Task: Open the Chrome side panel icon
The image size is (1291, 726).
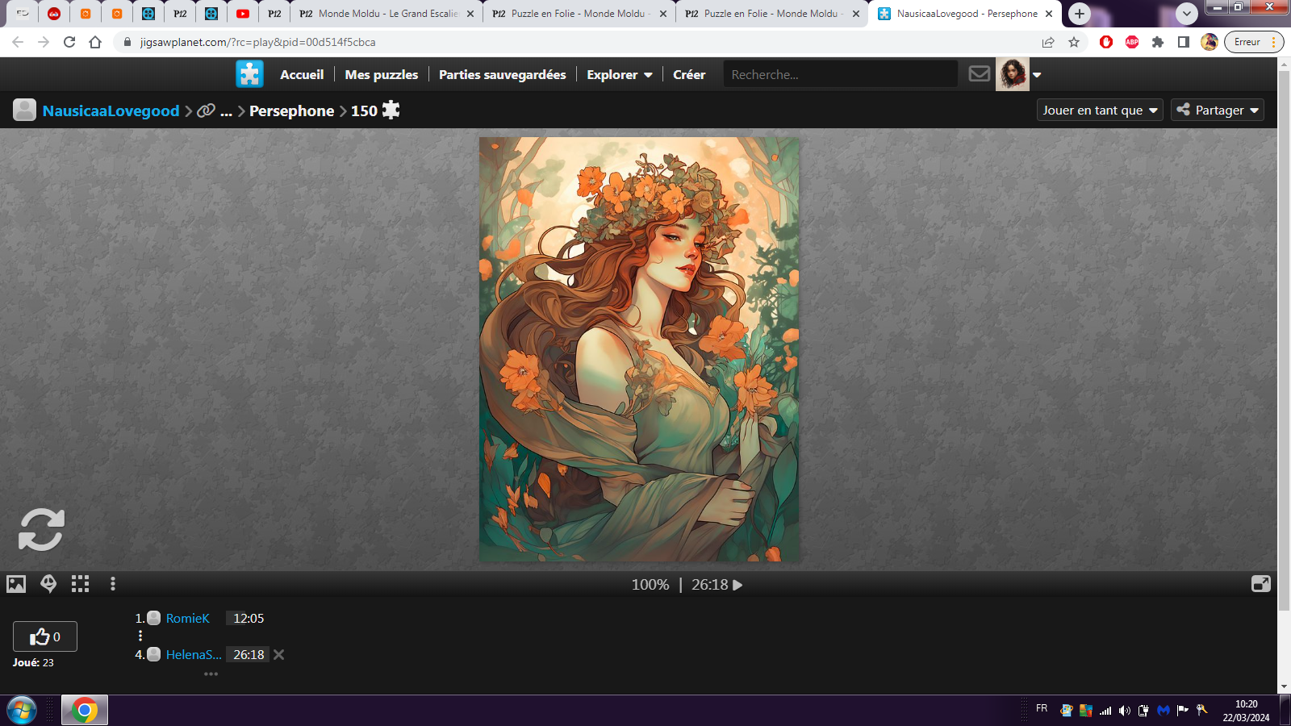Action: coord(1184,42)
